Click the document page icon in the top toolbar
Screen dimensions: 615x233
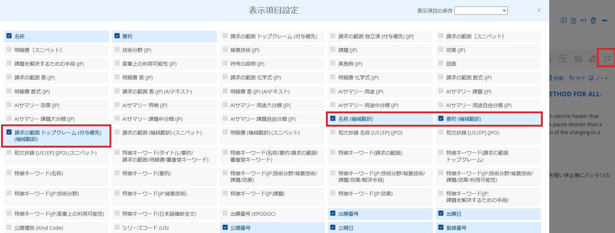point(573,21)
